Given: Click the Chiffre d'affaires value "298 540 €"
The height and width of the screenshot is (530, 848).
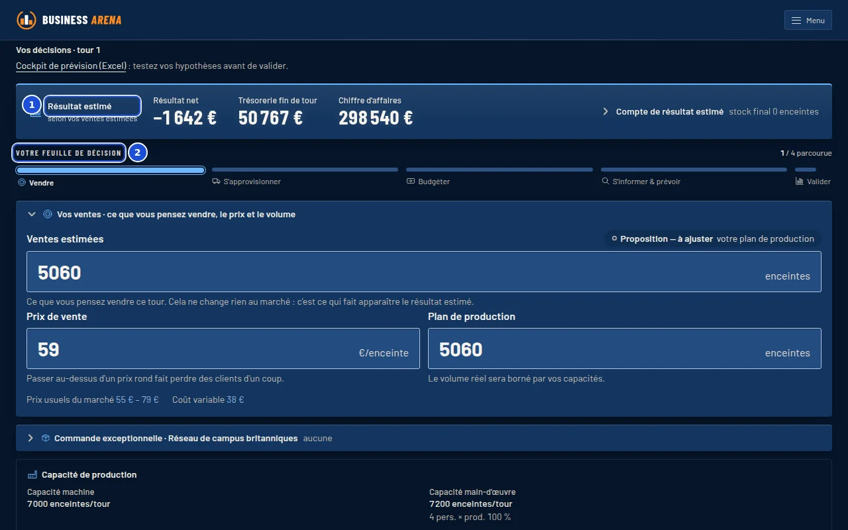Looking at the screenshot, I should (376, 118).
